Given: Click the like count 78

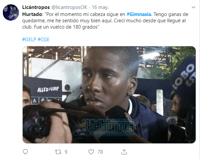Looking at the screenshot, I should click(100, 152).
